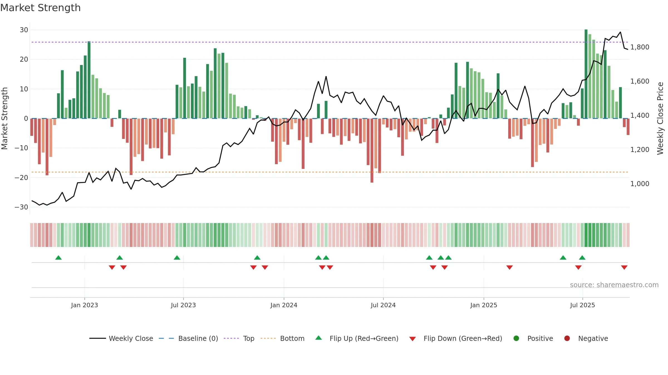The width and height of the screenshot is (668, 375).
Task: Toggle the Positive legend entry
Action: 533,338
